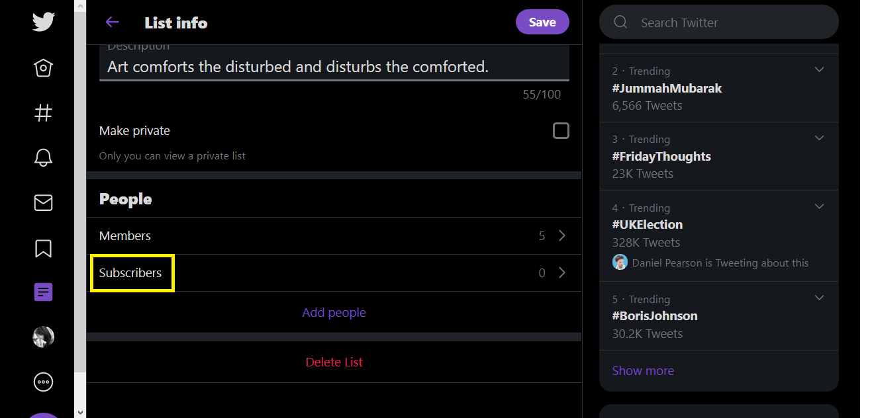The image size is (872, 418).
Task: Open the #JummahMubarak trend
Action: click(x=718, y=88)
